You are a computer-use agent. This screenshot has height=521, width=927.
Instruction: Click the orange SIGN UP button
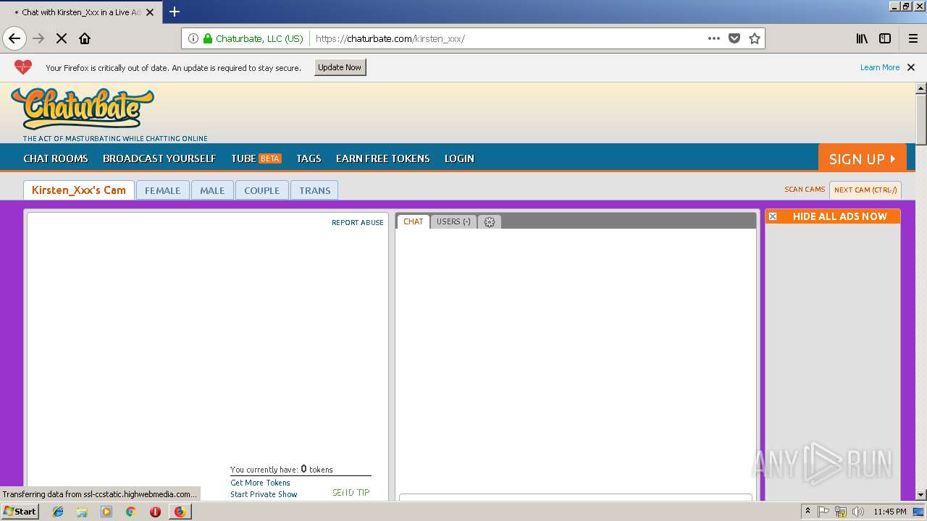(x=863, y=158)
